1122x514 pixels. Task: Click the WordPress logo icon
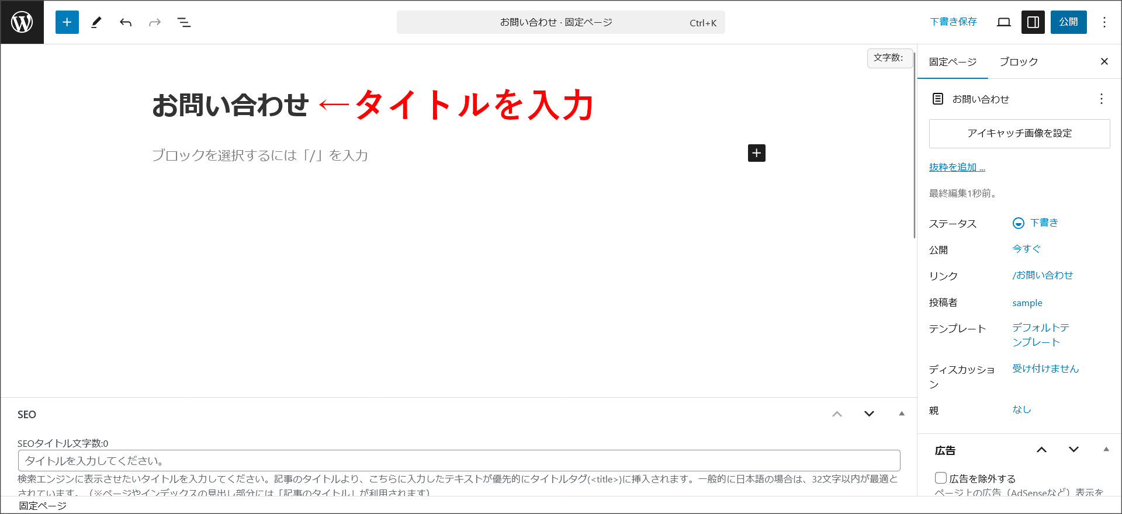pyautogui.click(x=22, y=22)
